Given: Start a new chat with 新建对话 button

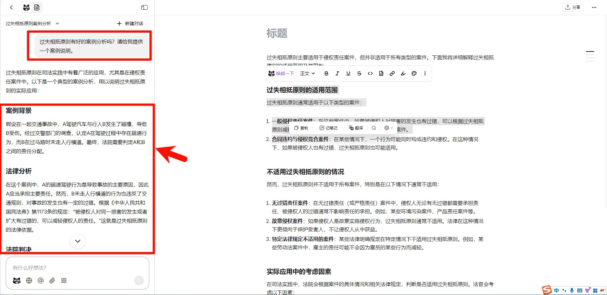Looking at the screenshot, I should 129,23.
